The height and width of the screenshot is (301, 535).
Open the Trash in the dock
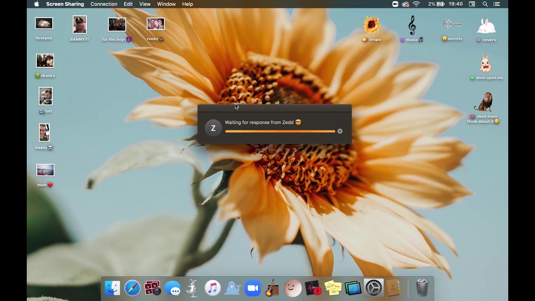click(422, 288)
